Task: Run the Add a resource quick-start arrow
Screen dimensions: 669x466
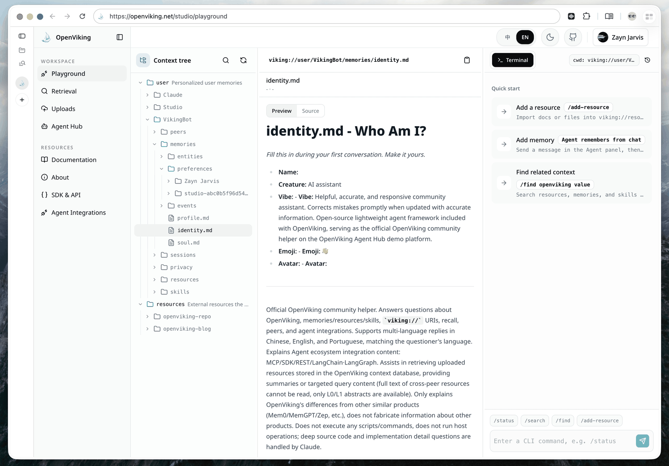Action: (x=504, y=111)
